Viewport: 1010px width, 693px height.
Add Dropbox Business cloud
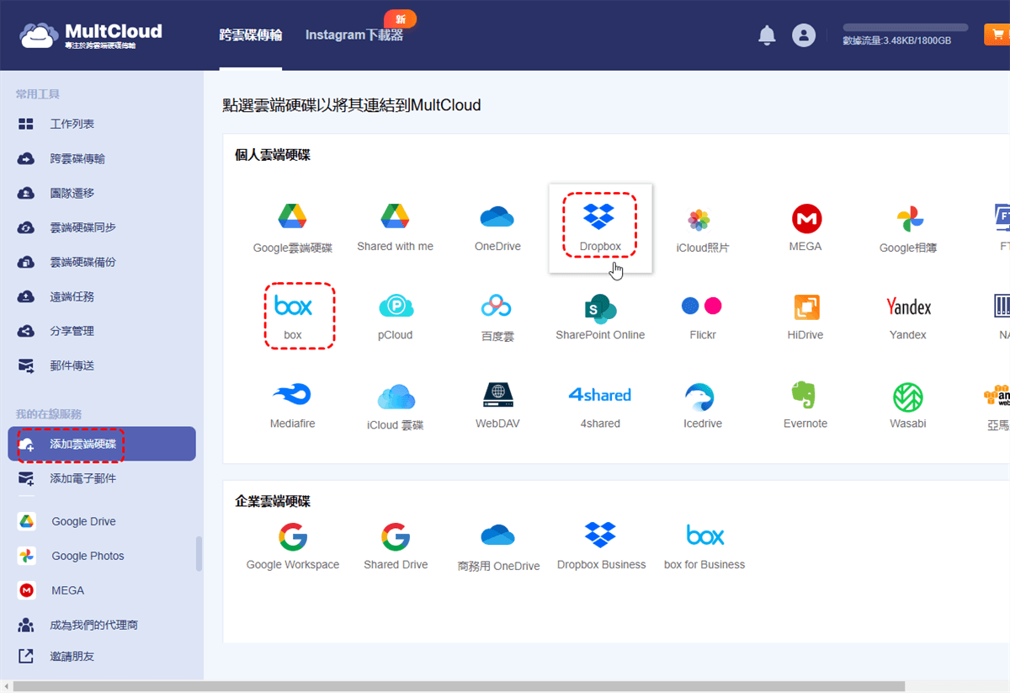click(x=601, y=546)
